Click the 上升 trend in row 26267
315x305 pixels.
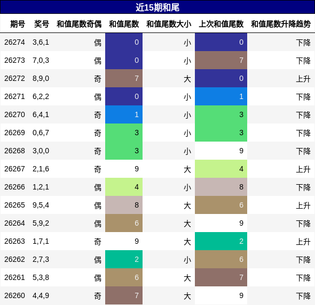click(x=303, y=169)
